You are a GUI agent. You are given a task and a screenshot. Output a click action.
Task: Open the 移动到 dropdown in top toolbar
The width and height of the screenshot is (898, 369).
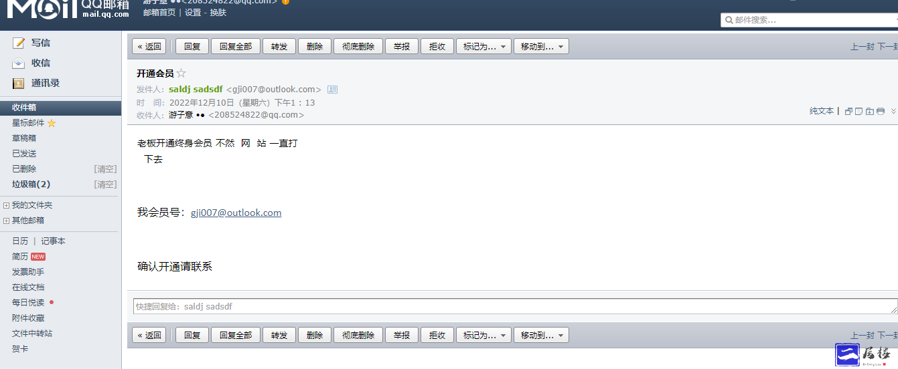click(x=541, y=46)
